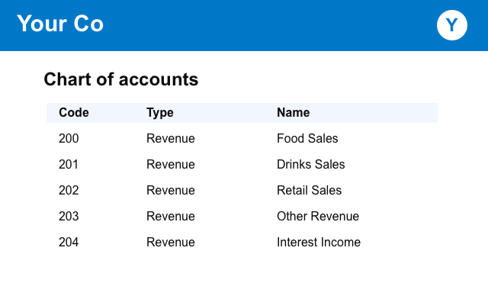The height and width of the screenshot is (283, 488).
Task: Click Revenue type in Other Revenue row
Action: click(171, 216)
